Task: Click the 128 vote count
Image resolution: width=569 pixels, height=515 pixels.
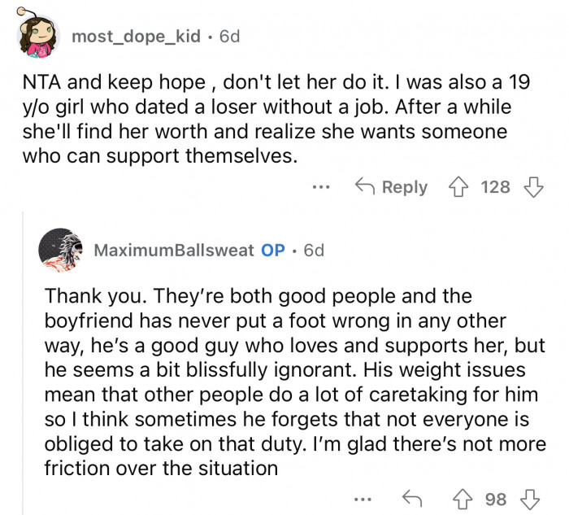Action: [x=496, y=187]
